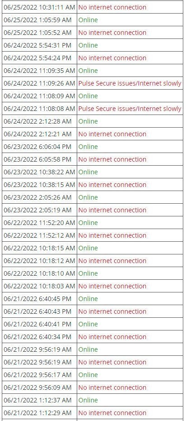Select Online status at 06/22/2022 10:18:10 AM
Screen dimensions: 186x421
coord(88,273)
